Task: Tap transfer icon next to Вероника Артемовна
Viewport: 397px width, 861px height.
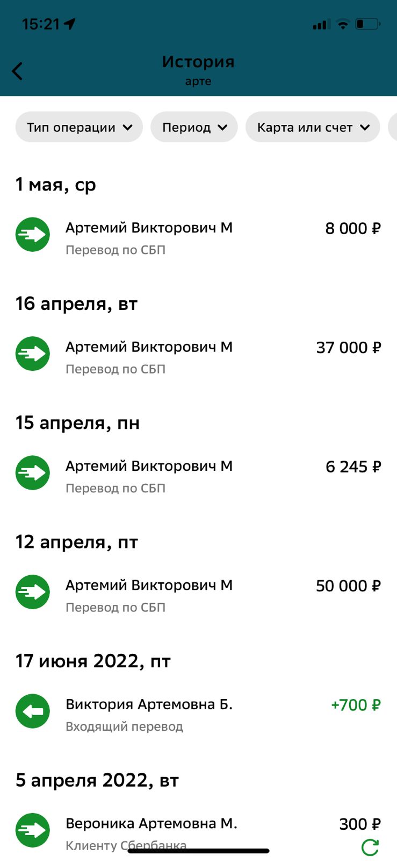Action: click(33, 830)
